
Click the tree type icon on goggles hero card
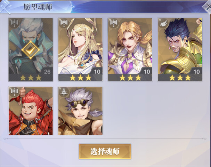click(x=64, y=92)
